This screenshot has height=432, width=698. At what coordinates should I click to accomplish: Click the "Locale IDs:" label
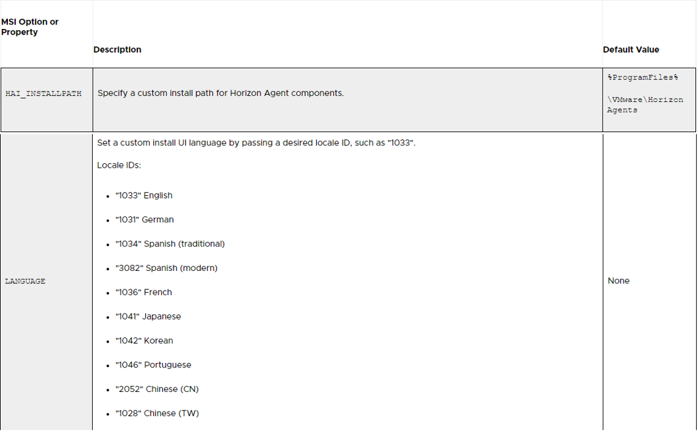point(119,165)
